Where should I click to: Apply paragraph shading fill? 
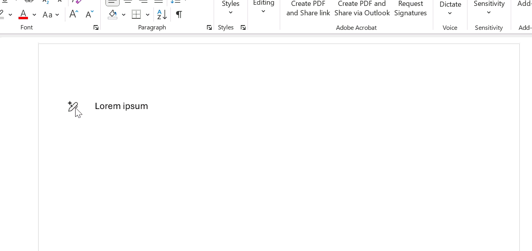[113, 15]
